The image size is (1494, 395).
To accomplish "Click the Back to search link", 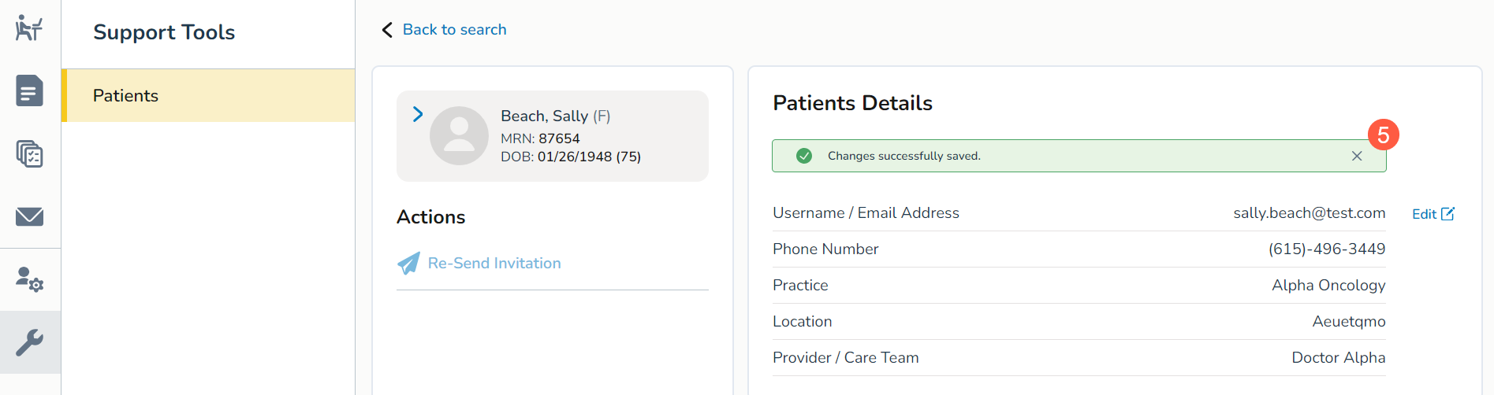I will tap(454, 30).
